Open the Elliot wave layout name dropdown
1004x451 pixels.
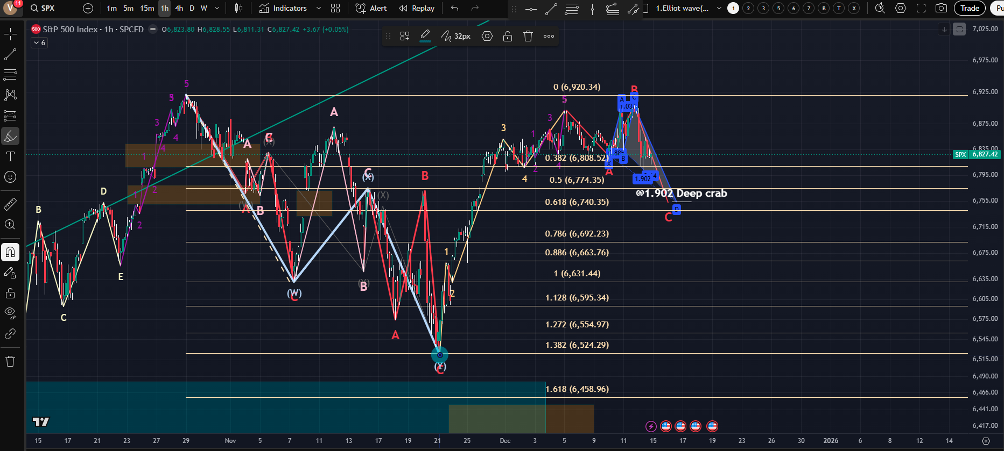click(719, 8)
